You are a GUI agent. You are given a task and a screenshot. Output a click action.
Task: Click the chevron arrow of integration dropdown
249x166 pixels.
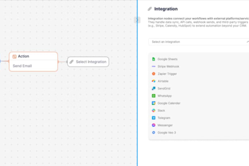coord(248,42)
